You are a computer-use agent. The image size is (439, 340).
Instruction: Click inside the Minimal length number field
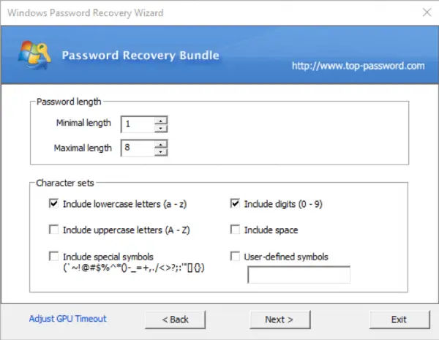coord(138,124)
